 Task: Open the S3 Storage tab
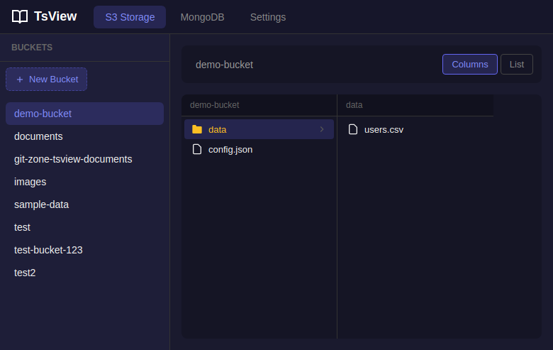(130, 17)
